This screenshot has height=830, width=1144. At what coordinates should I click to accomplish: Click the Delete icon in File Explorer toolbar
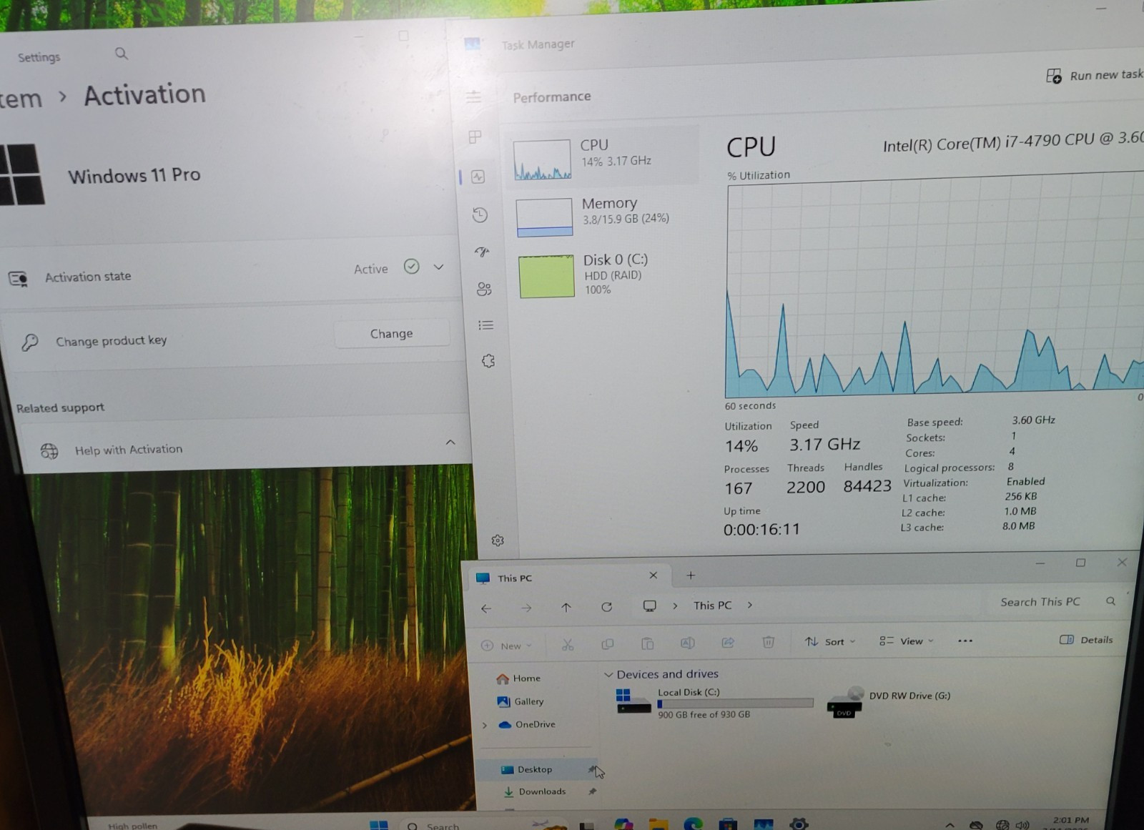[769, 643]
